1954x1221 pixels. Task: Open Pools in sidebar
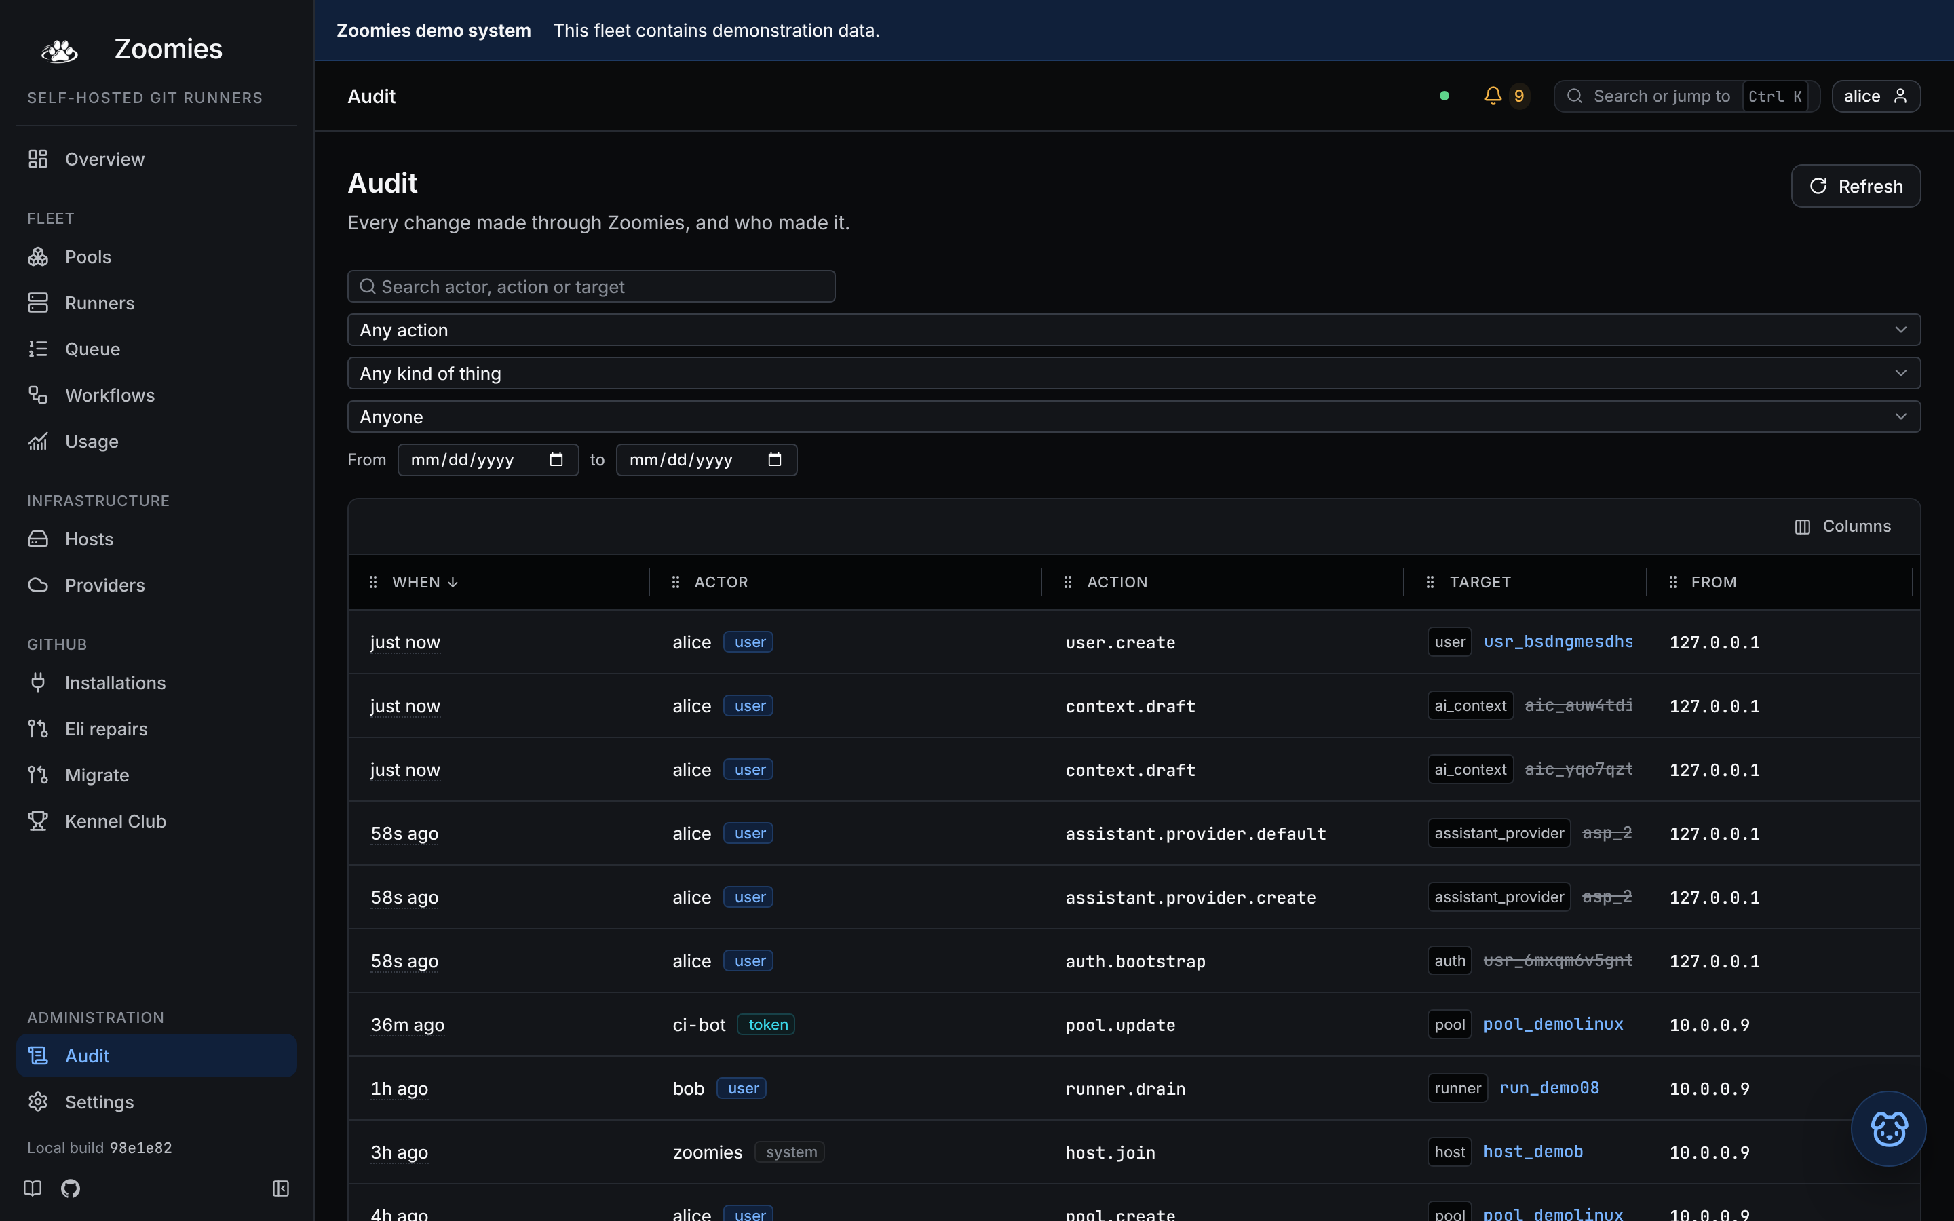coord(157,257)
